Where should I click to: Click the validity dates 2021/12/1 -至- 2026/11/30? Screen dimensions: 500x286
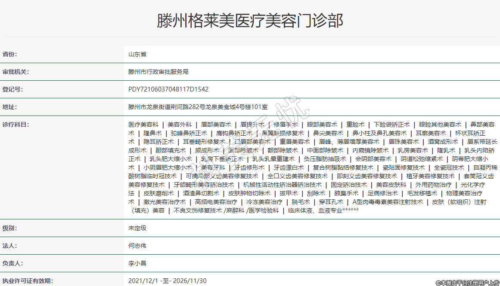tap(168, 281)
